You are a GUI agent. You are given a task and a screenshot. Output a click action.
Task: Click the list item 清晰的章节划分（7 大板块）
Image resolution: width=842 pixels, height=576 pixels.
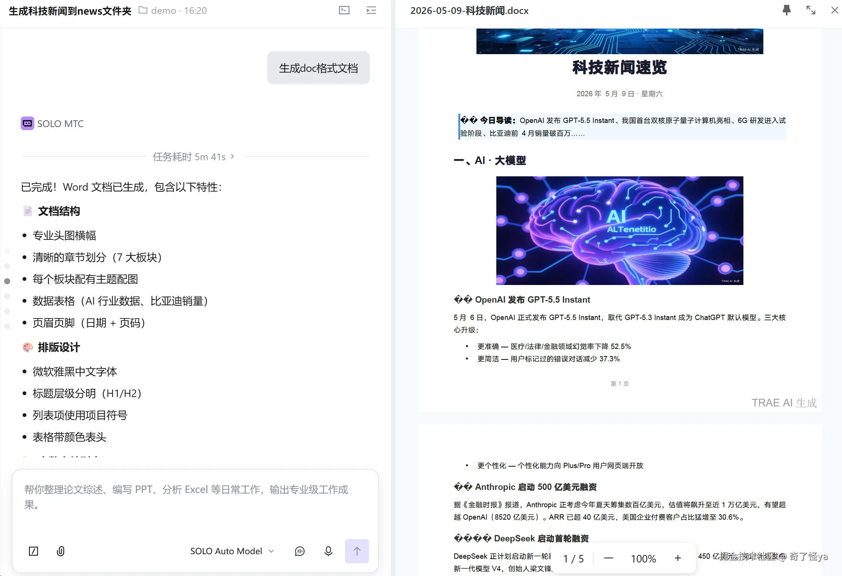pos(97,257)
